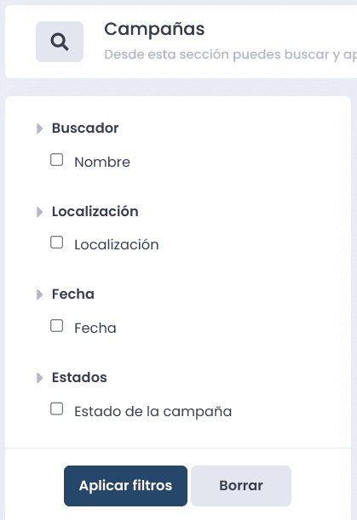Screen dimensions: 357x520
Task: Collapse the Localización section arrow
Action: (39, 212)
